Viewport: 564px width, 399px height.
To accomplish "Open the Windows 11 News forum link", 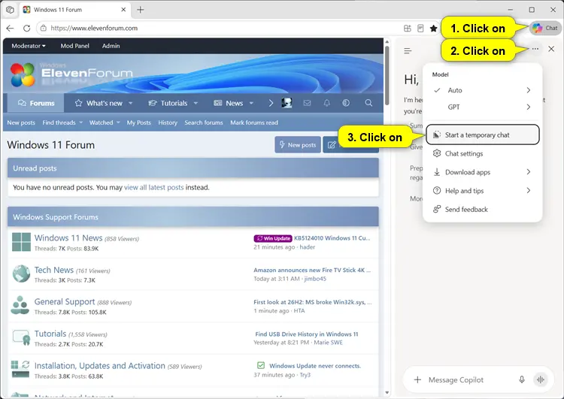I will [68, 238].
